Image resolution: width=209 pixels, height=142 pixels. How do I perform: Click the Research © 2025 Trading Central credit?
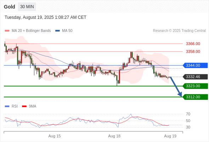click(x=179, y=31)
